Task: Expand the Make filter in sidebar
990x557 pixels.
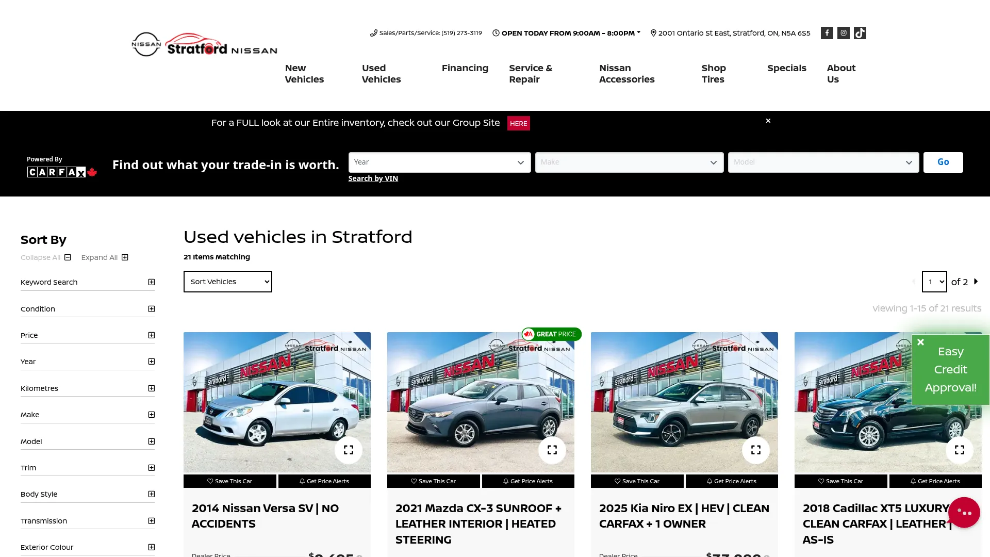Action: click(88, 415)
